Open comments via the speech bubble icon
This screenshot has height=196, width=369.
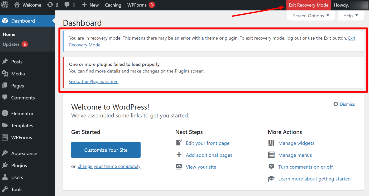(x=66, y=5)
